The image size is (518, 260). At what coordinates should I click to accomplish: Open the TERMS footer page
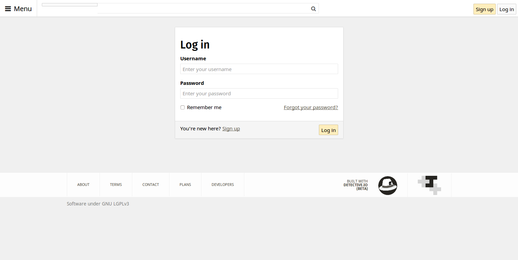(116, 184)
